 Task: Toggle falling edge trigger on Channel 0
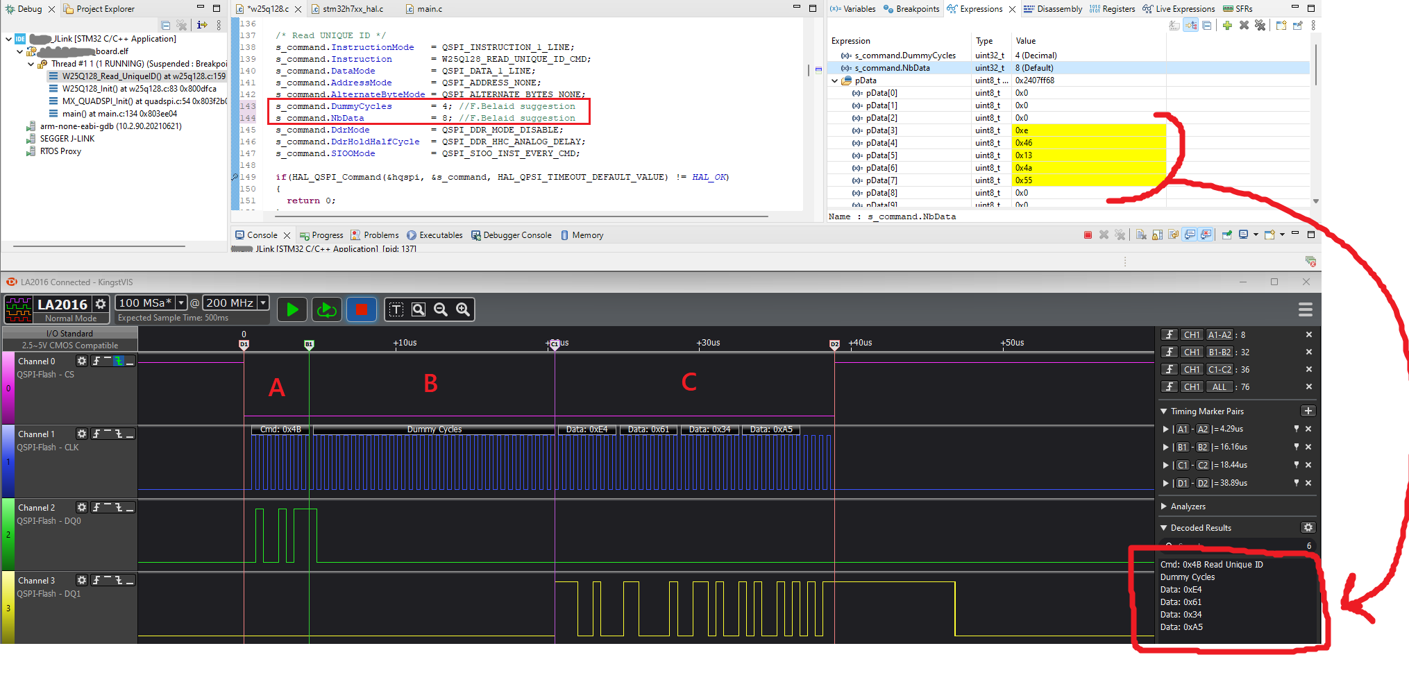[119, 361]
